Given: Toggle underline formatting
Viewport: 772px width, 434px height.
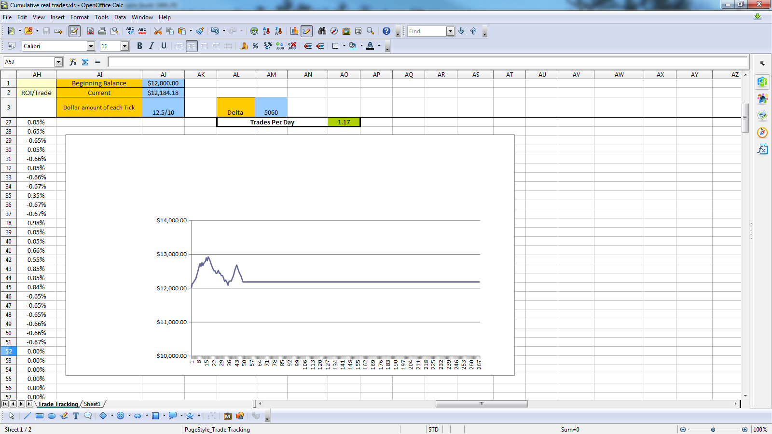Looking at the screenshot, I should [x=164, y=46].
